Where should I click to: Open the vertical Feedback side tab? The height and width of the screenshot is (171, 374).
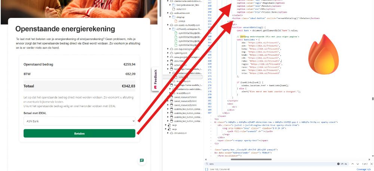(x=155, y=80)
